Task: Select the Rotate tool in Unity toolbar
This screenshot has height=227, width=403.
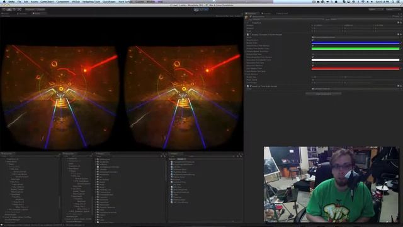Action: tap(14, 9)
